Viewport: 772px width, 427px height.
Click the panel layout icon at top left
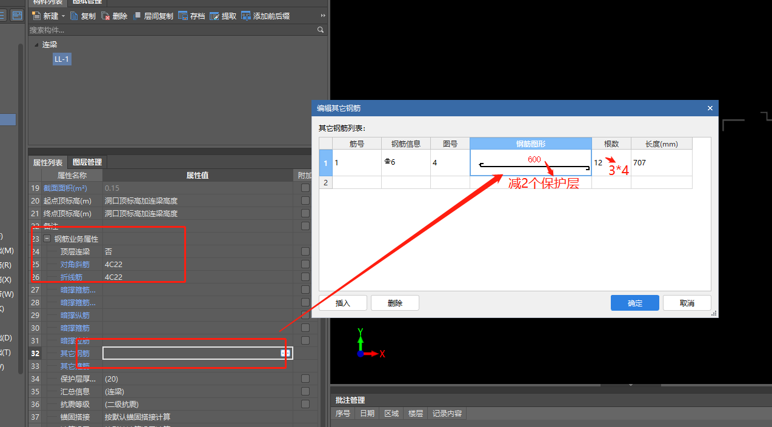click(x=18, y=15)
